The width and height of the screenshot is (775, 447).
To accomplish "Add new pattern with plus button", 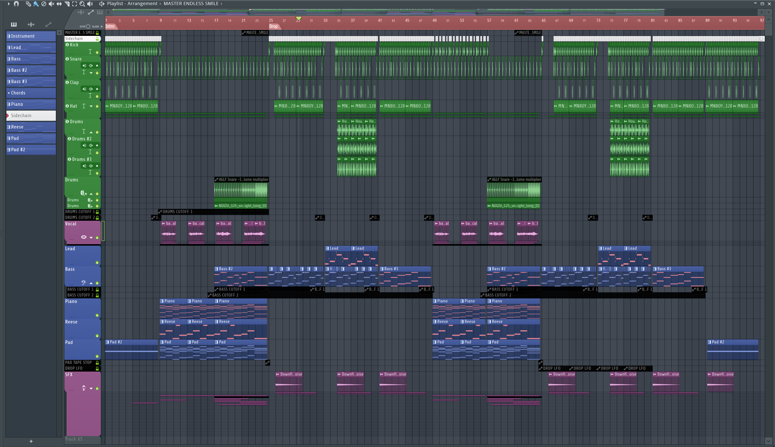I will coord(31,442).
